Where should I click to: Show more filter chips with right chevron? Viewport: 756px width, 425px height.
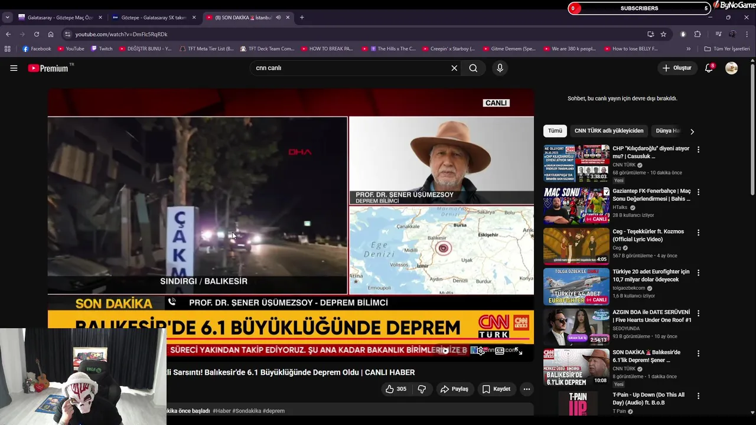tap(692, 131)
